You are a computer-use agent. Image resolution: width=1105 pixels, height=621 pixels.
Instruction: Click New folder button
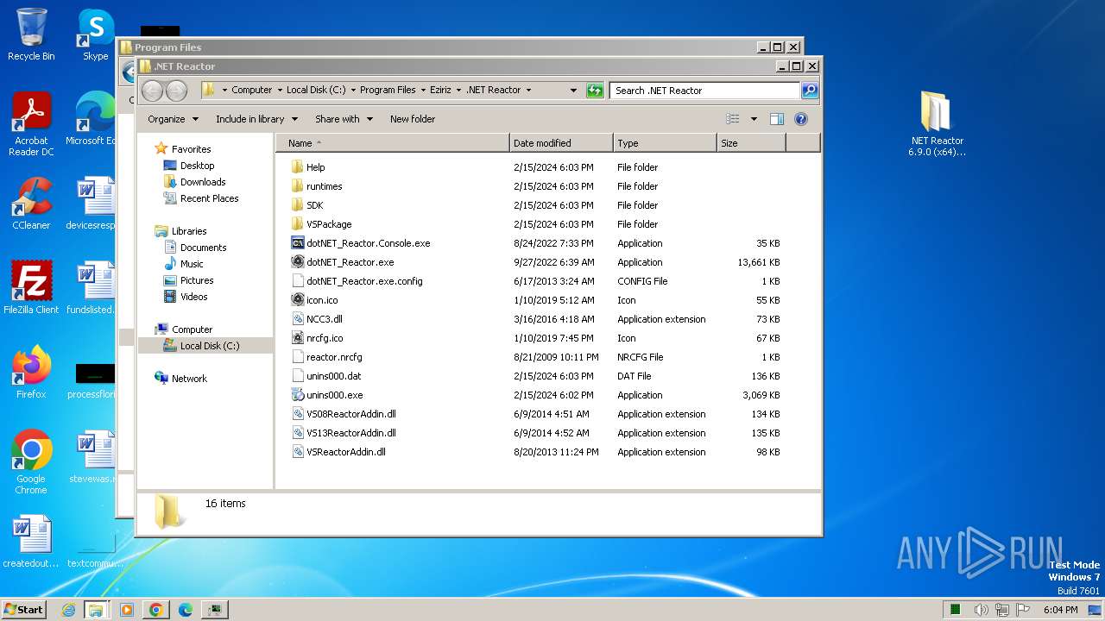click(x=413, y=119)
